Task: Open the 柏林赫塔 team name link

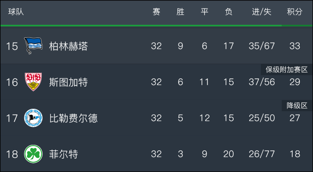Action: click(68, 46)
